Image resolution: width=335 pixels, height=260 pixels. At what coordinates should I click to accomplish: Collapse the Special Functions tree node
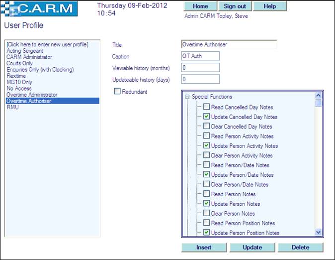pyautogui.click(x=187, y=97)
